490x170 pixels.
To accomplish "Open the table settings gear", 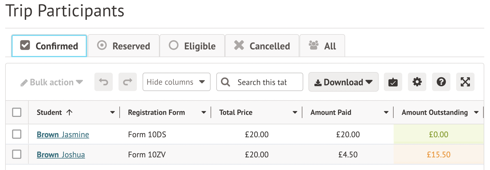I will pyautogui.click(x=417, y=82).
